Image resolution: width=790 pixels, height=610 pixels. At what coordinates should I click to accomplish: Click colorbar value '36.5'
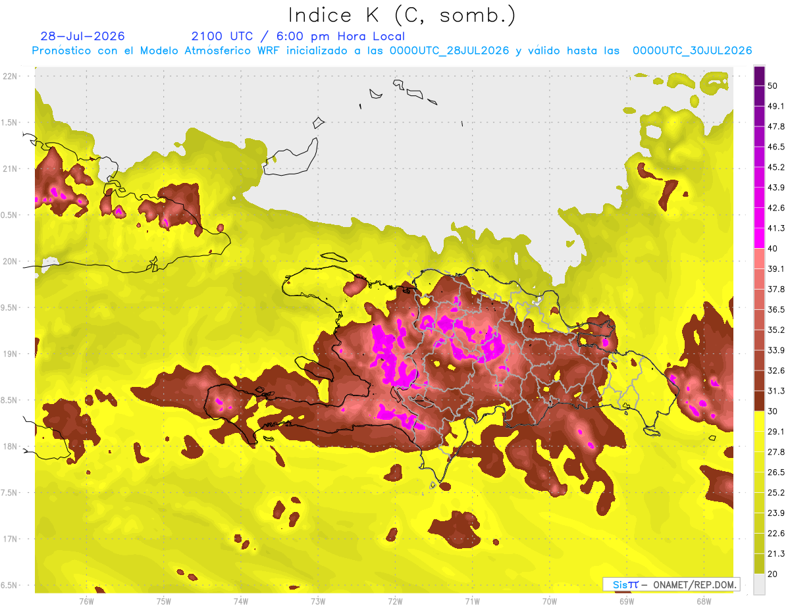pos(776,309)
